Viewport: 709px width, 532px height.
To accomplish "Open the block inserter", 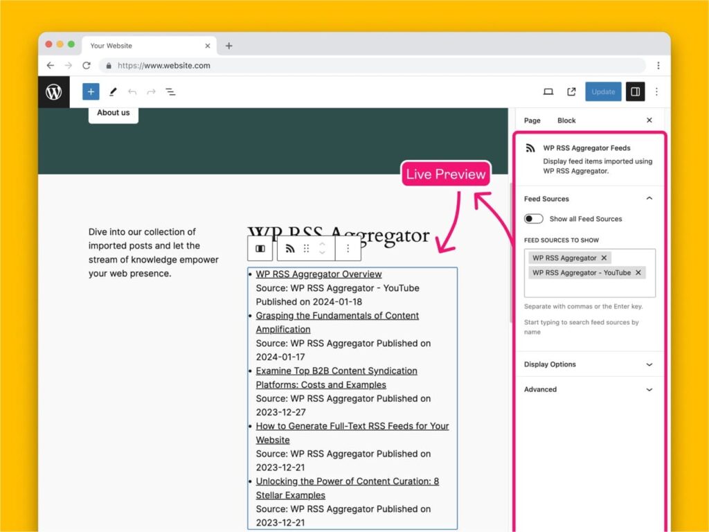I will [x=91, y=91].
